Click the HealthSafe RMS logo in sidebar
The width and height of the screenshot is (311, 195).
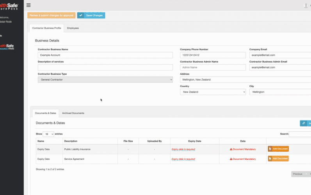point(9,47)
